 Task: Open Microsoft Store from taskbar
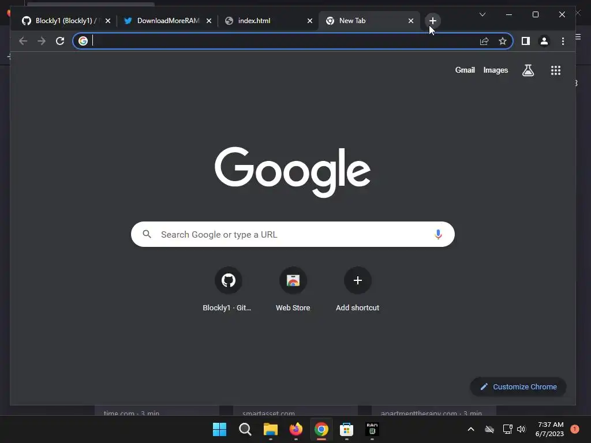tap(346, 429)
